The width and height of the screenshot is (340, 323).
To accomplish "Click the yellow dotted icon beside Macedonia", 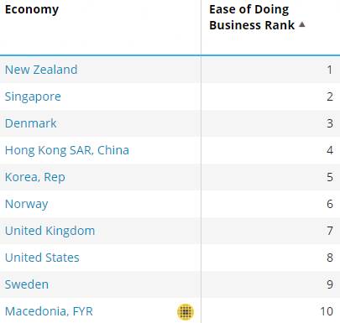I will point(186,311).
